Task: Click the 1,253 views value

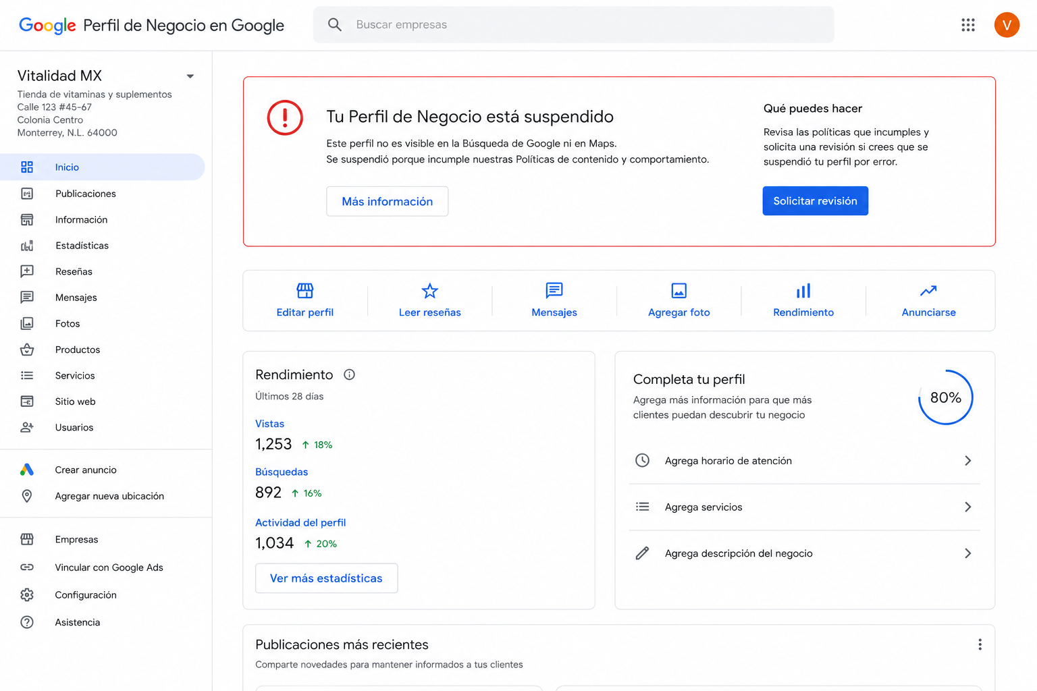Action: 273,444
